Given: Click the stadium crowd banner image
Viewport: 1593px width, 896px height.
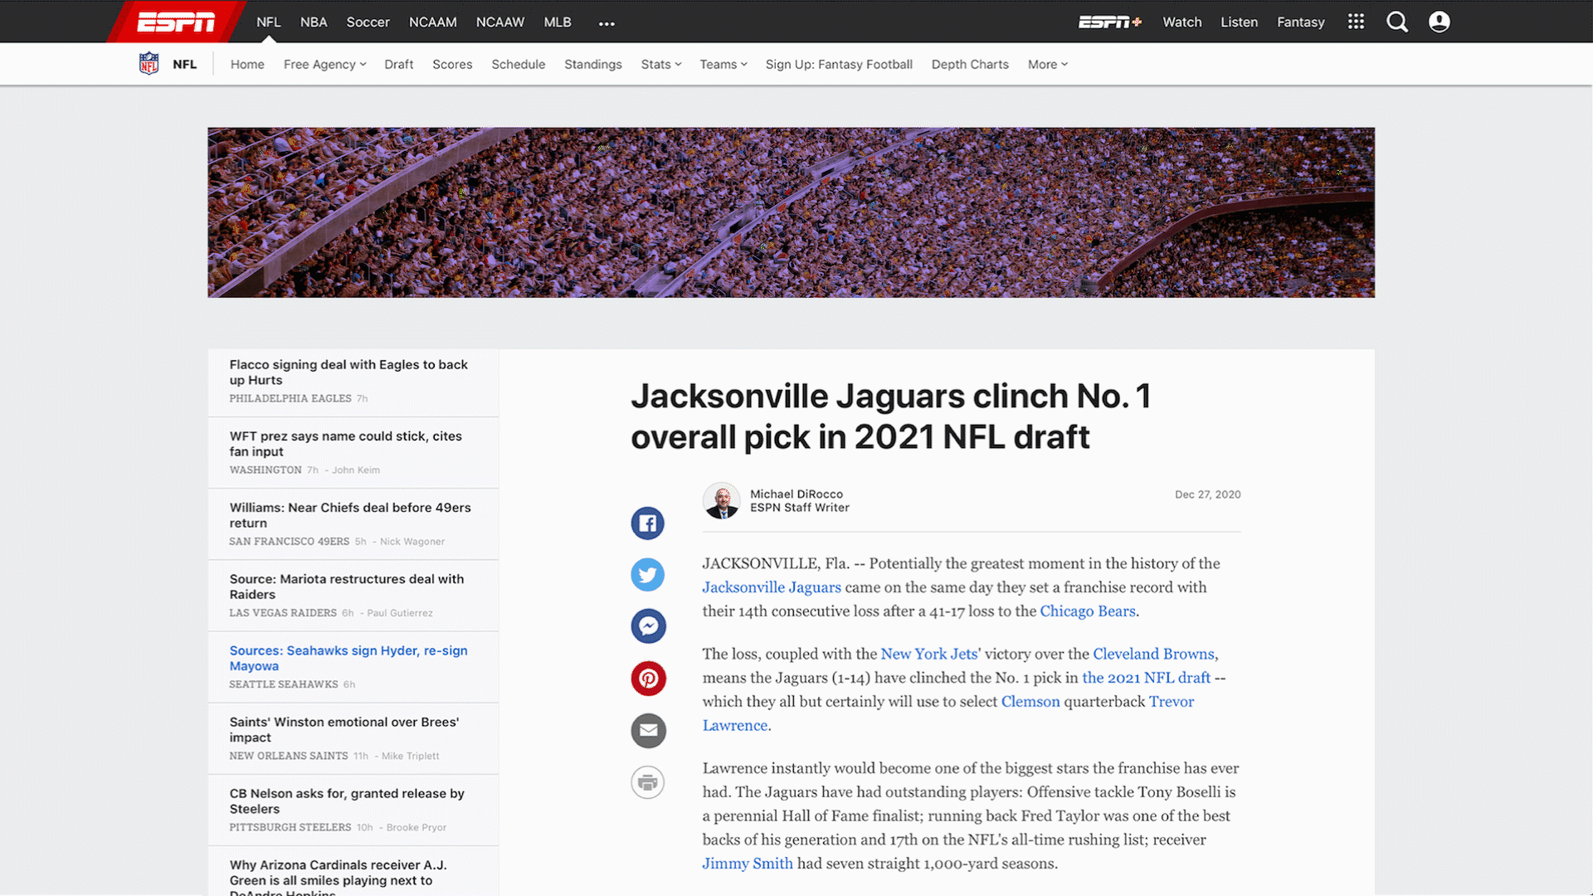Looking at the screenshot, I should click(x=791, y=212).
